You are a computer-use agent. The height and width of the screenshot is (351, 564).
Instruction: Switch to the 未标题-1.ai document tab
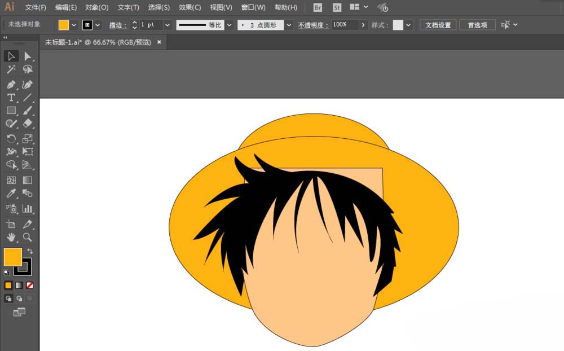coord(98,42)
